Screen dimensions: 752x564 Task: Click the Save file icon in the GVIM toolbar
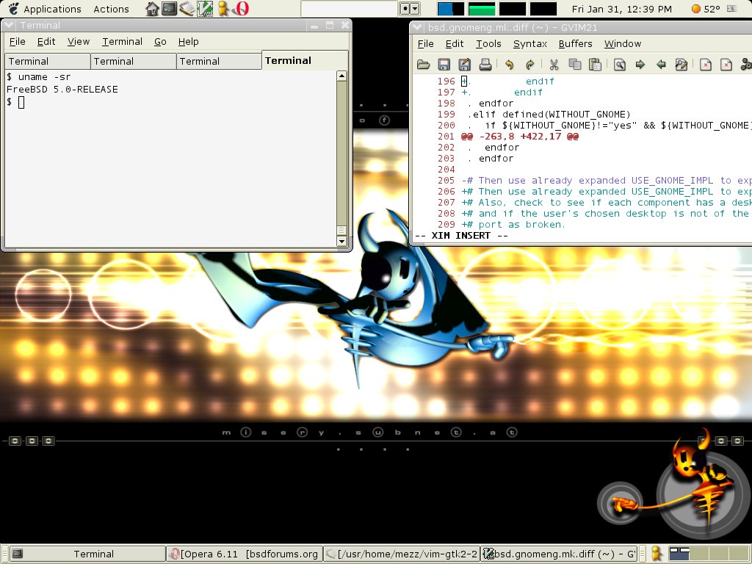point(444,65)
